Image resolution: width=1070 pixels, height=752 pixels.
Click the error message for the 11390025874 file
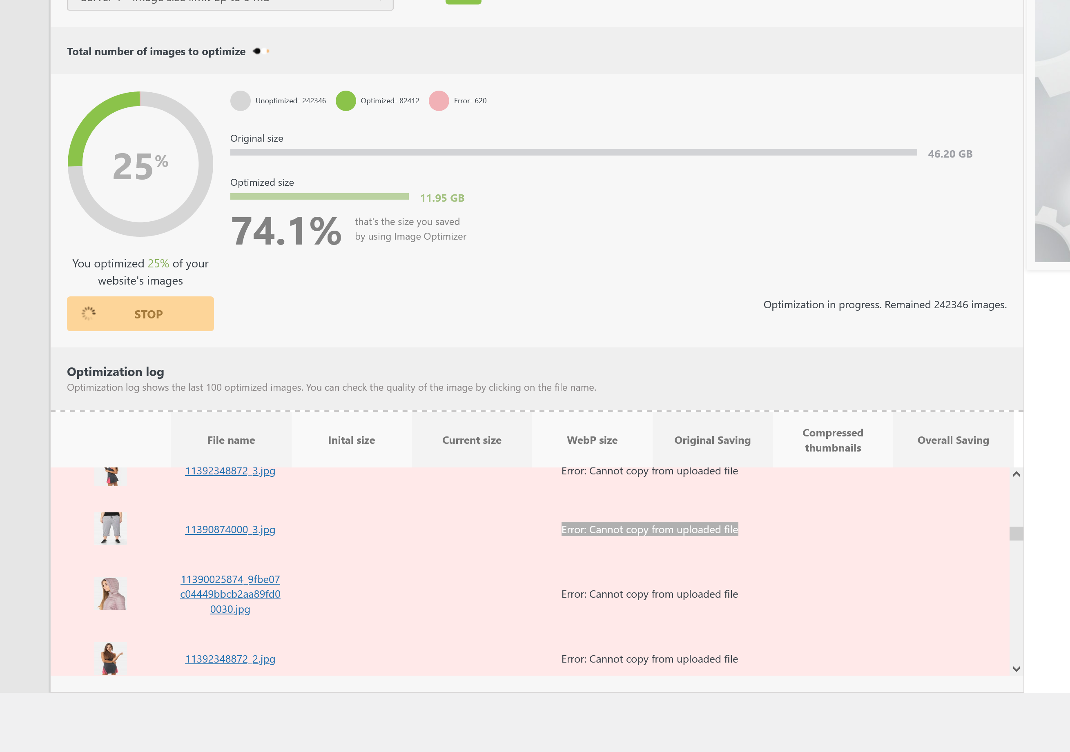(650, 594)
